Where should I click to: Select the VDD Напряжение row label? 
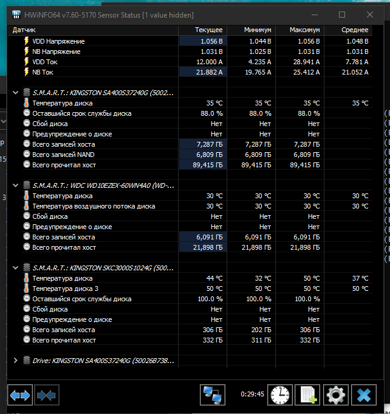(x=58, y=41)
